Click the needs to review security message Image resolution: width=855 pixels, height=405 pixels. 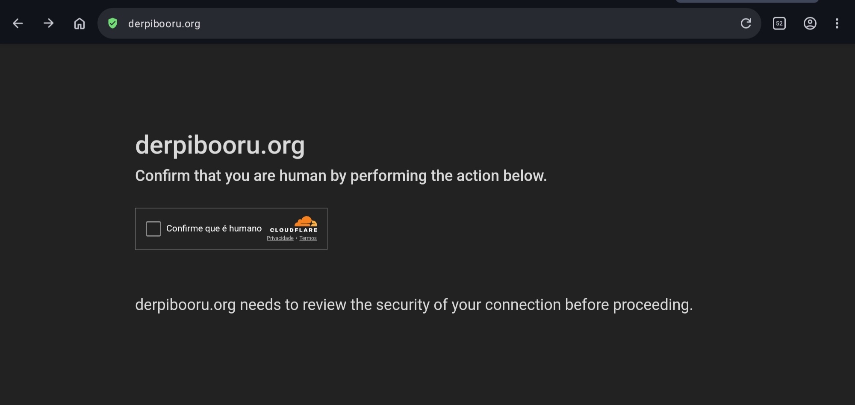click(414, 305)
